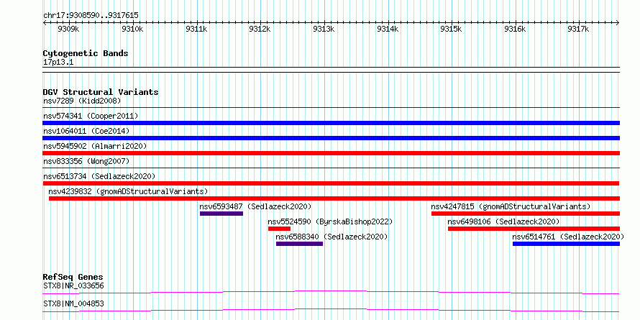
Task: Select the nsv4239832 gnomAD red variant bar
Action: [334, 198]
